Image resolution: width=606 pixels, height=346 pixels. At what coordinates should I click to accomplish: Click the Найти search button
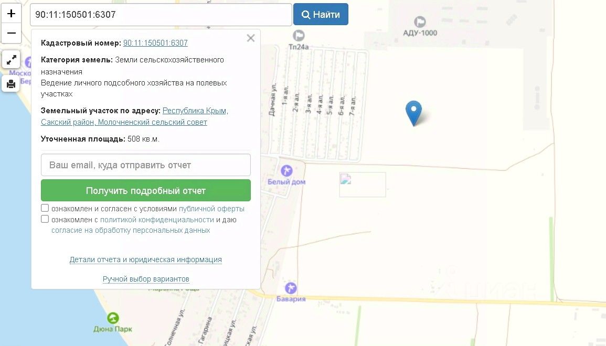coord(321,14)
